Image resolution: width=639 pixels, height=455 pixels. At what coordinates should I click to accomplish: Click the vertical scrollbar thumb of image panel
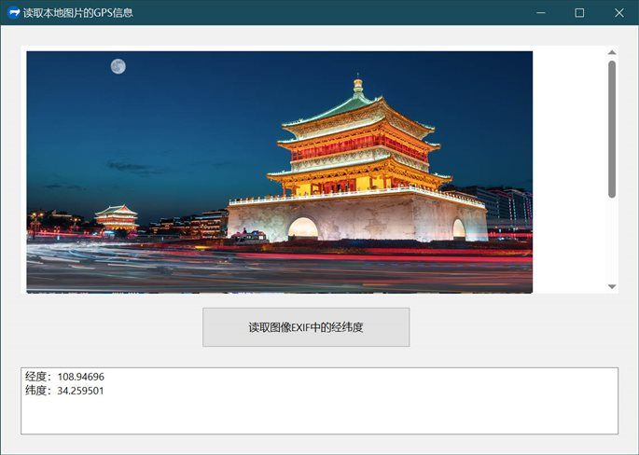point(612,129)
